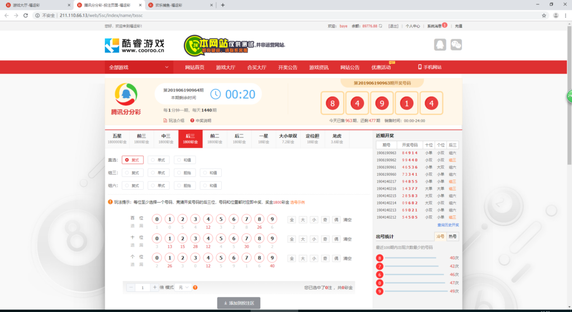Select 组六 和值 radio option
The height and width of the screenshot is (312, 572).
tap(210, 186)
